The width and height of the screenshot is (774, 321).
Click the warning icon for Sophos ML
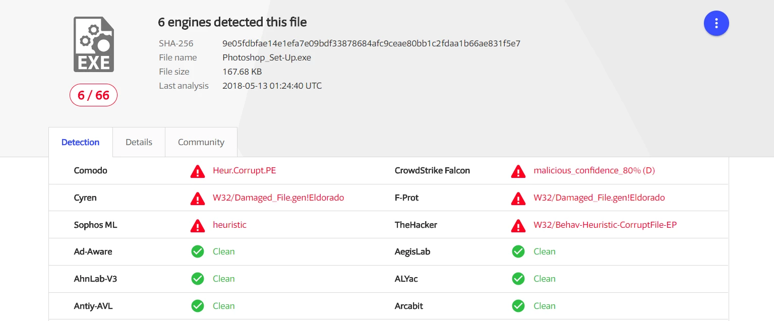(x=198, y=225)
